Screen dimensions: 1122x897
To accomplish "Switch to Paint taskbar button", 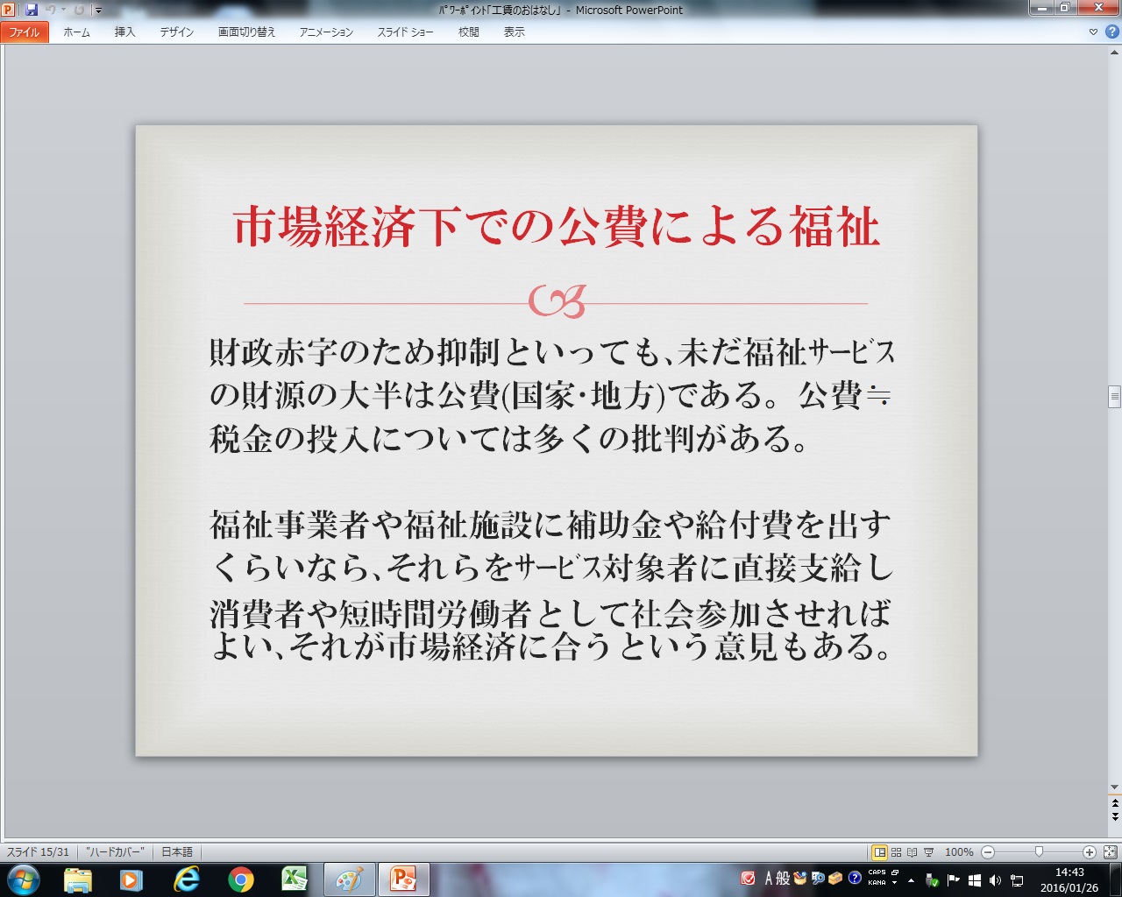I will 350,879.
